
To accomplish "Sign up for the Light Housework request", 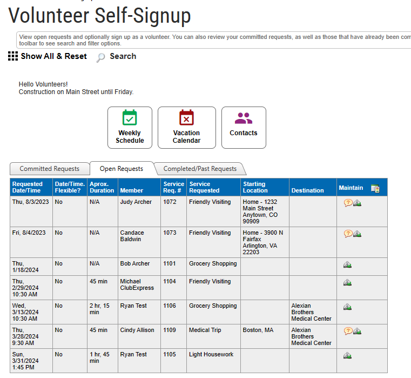I will pos(347,356).
